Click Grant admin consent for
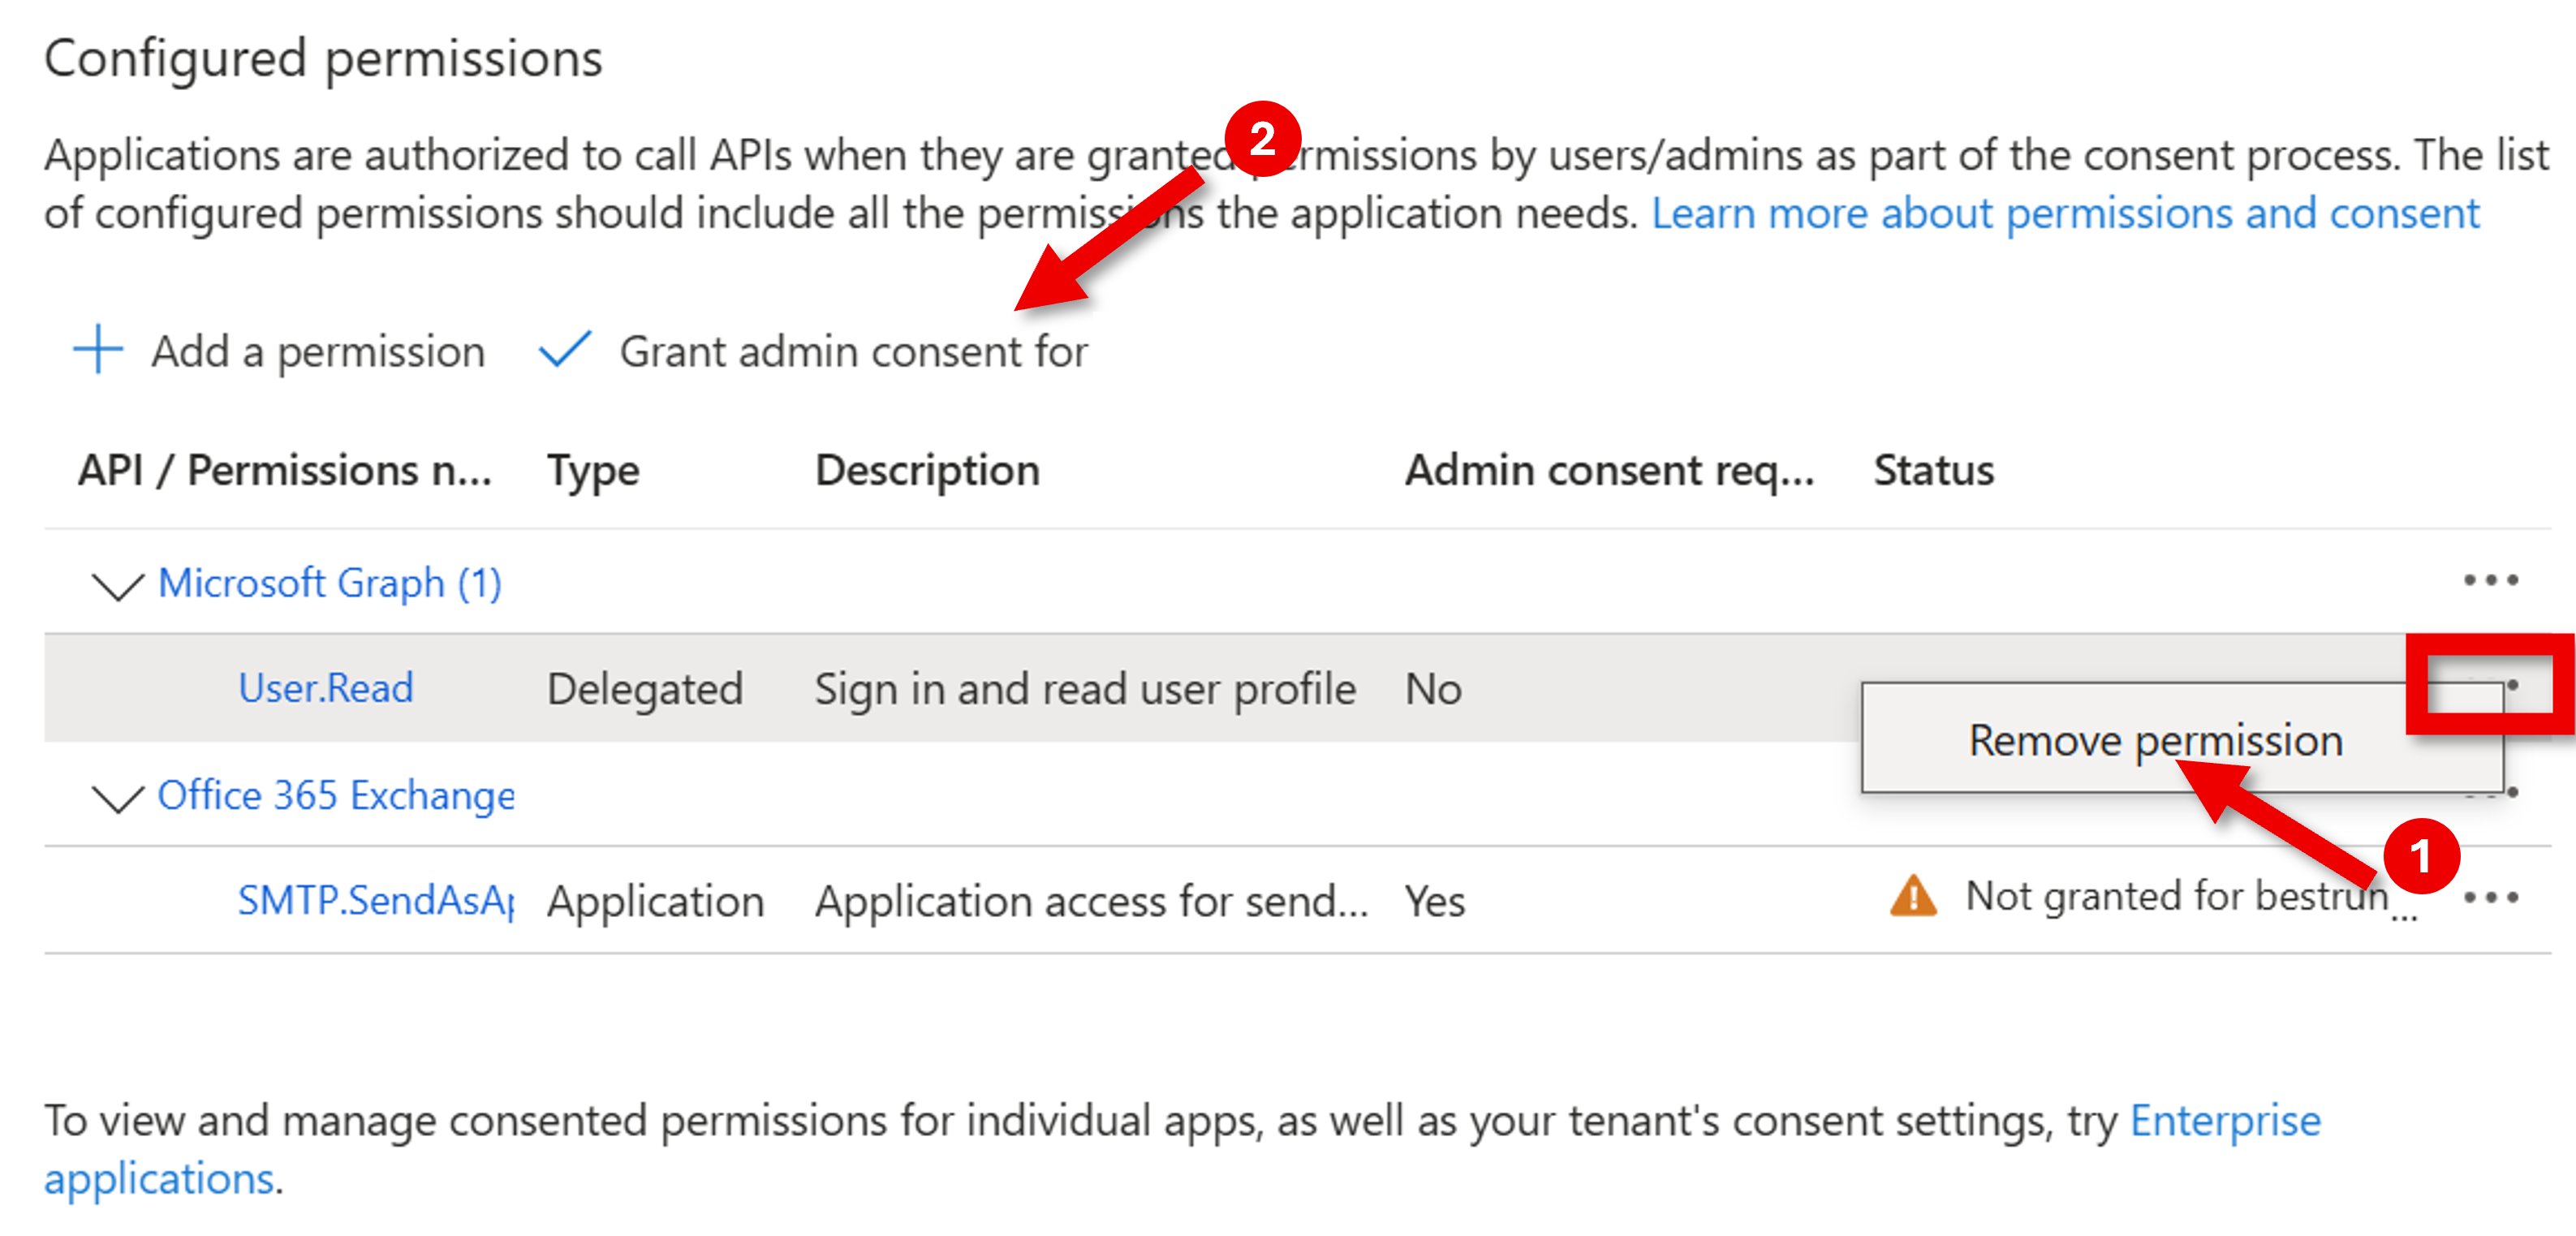 [854, 351]
